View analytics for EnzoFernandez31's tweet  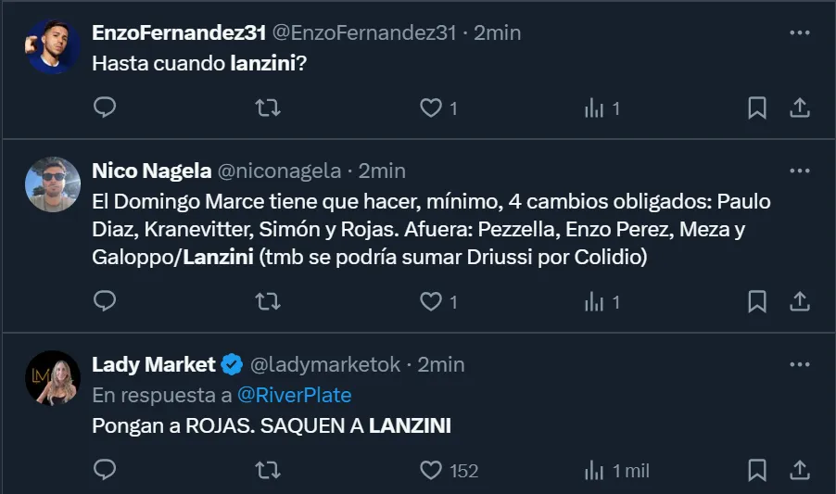pos(594,108)
